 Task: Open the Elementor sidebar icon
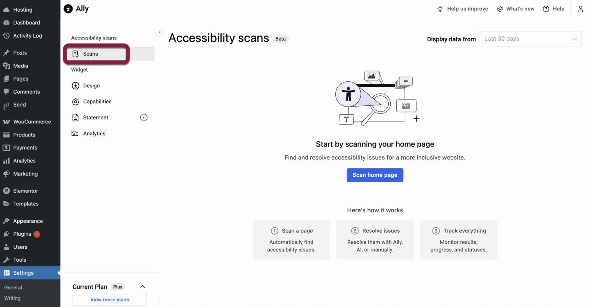(x=6, y=190)
